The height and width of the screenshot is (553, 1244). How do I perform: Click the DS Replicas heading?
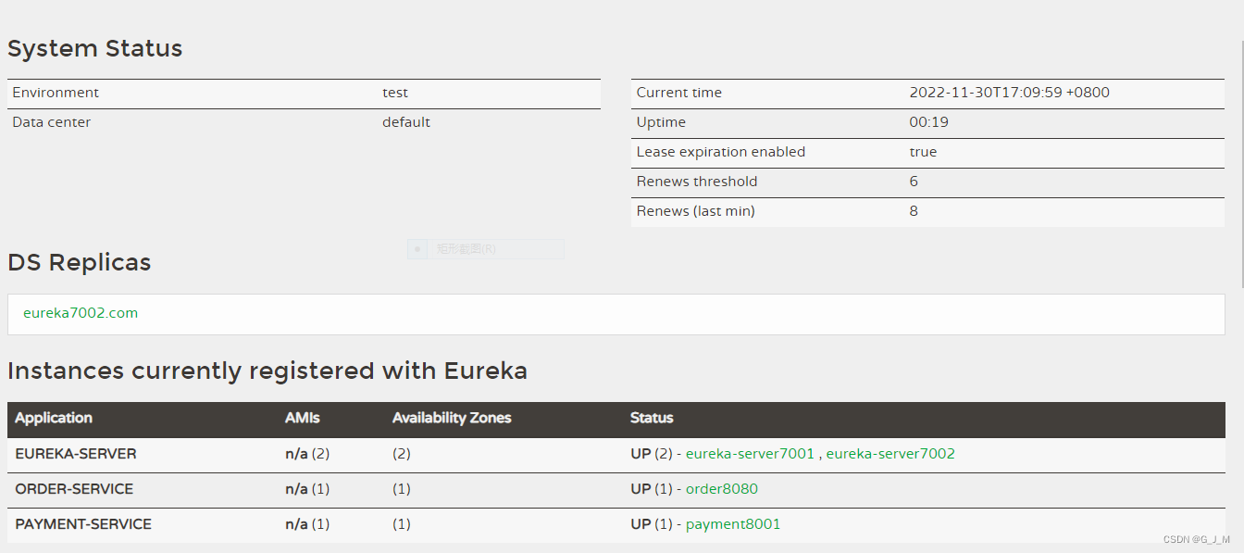tap(80, 262)
